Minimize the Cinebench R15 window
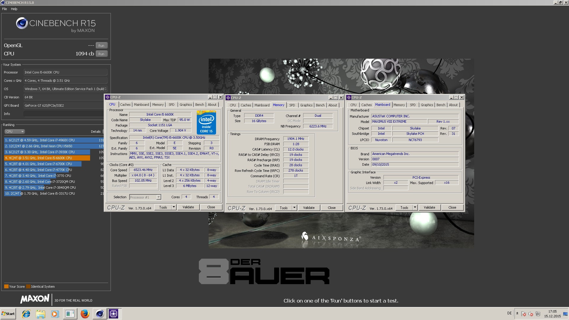The width and height of the screenshot is (569, 320). (x=555, y=3)
